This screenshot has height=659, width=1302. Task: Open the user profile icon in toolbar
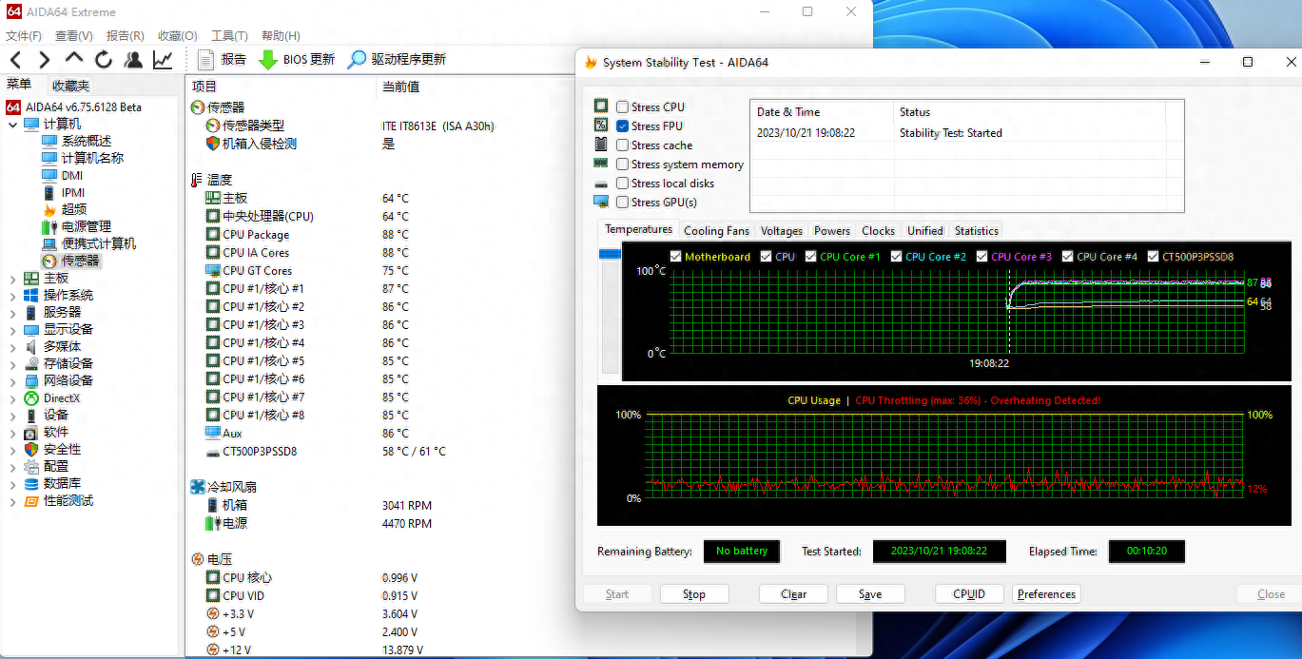(133, 60)
